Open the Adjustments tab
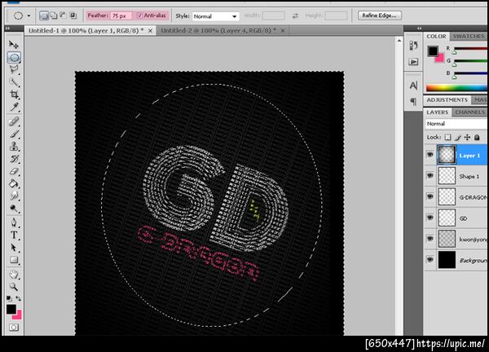This screenshot has height=352, width=489. click(447, 99)
